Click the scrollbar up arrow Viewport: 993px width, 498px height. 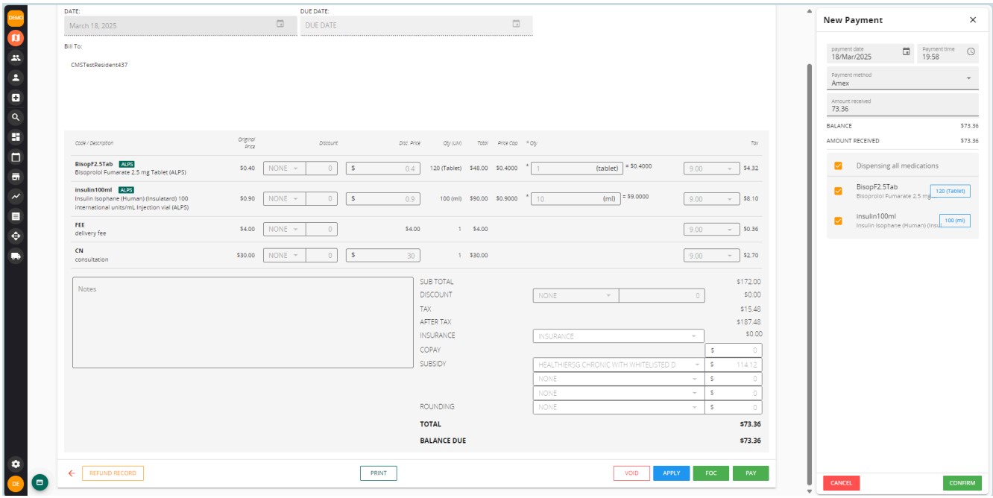809,11
